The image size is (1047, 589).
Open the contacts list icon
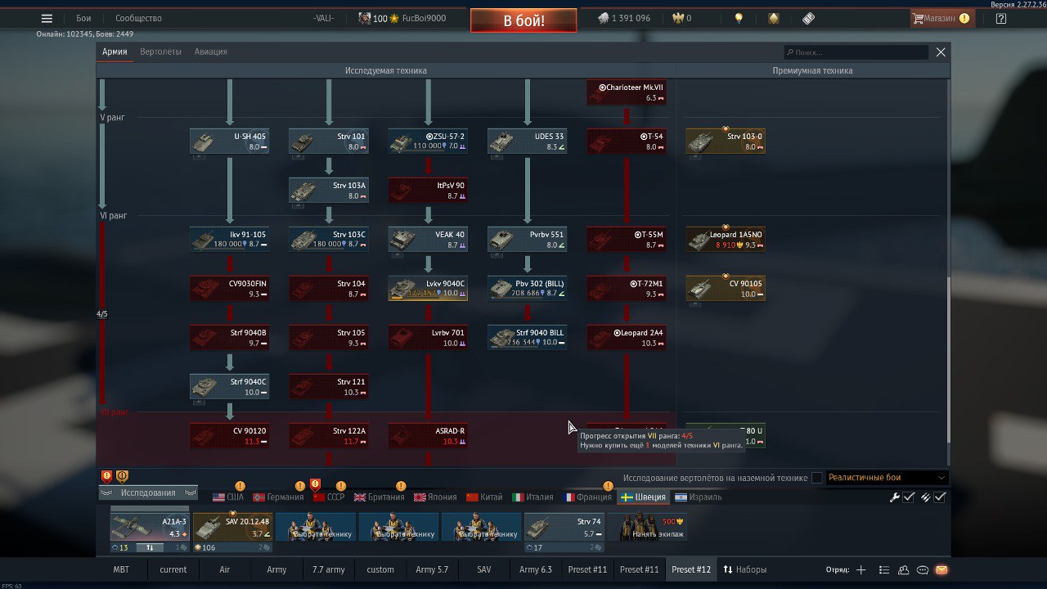click(884, 569)
